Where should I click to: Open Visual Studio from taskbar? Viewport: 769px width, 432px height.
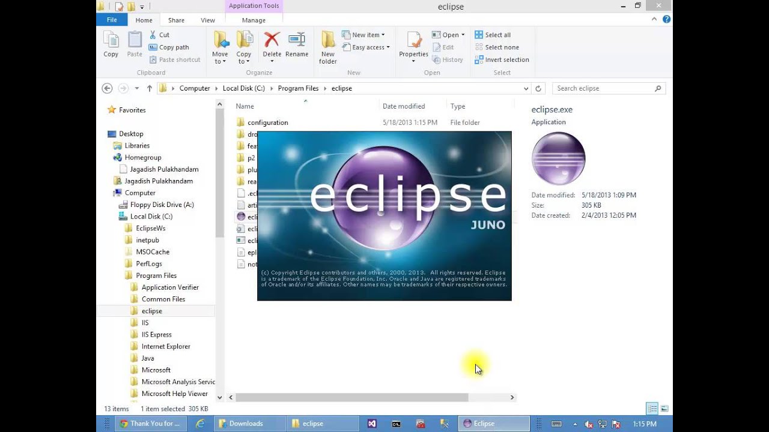click(x=372, y=424)
